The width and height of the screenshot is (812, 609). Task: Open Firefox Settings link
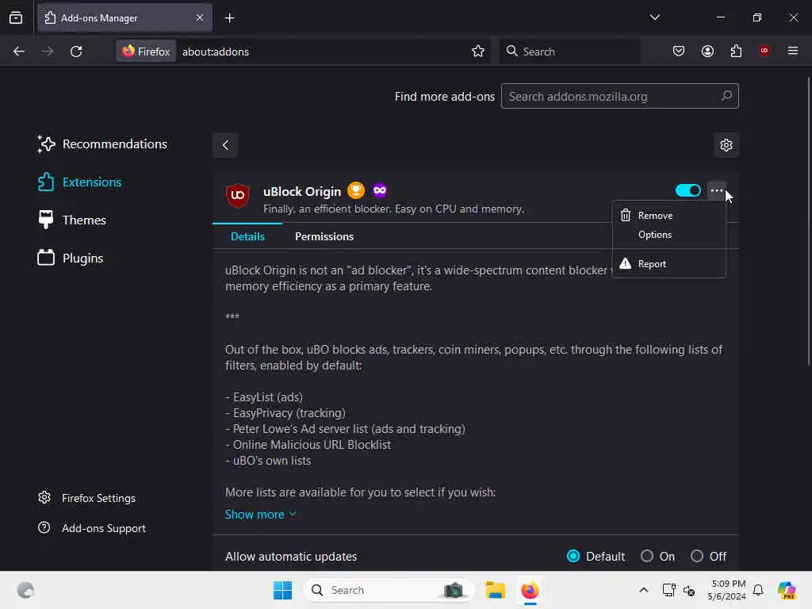pos(87,498)
